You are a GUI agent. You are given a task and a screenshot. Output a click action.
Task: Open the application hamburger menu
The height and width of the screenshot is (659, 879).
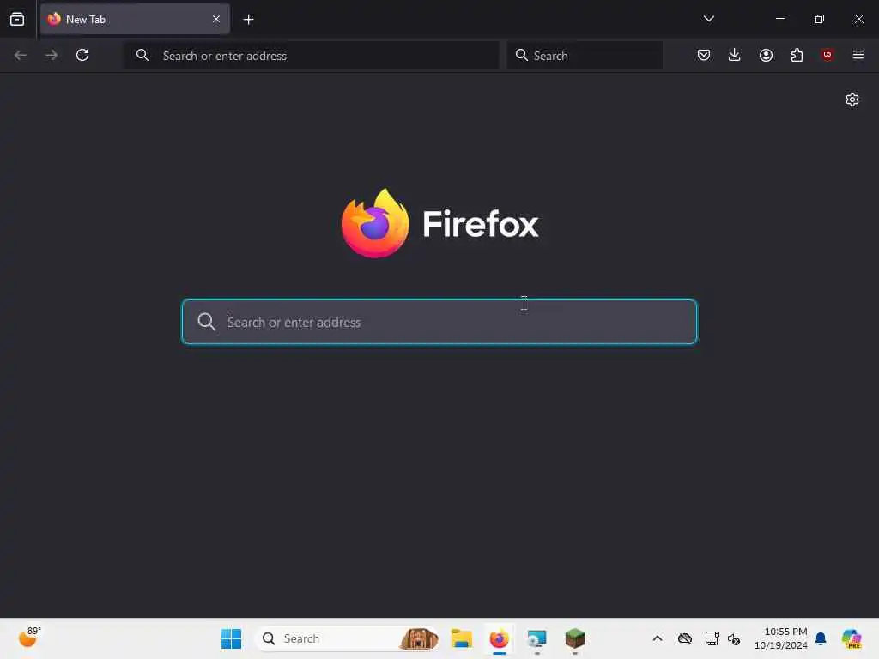click(858, 55)
